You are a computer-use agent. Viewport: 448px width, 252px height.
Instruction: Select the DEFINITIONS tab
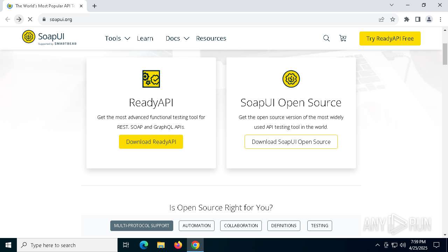284,226
